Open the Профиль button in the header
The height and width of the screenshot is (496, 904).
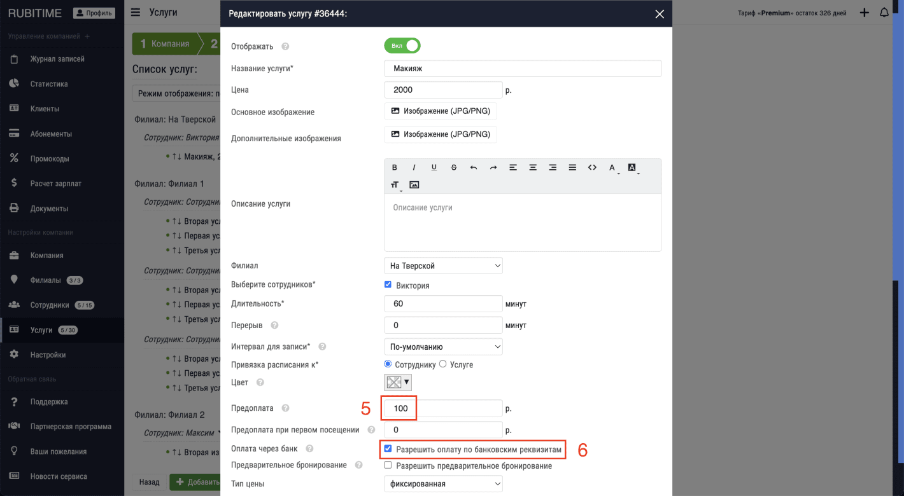94,12
